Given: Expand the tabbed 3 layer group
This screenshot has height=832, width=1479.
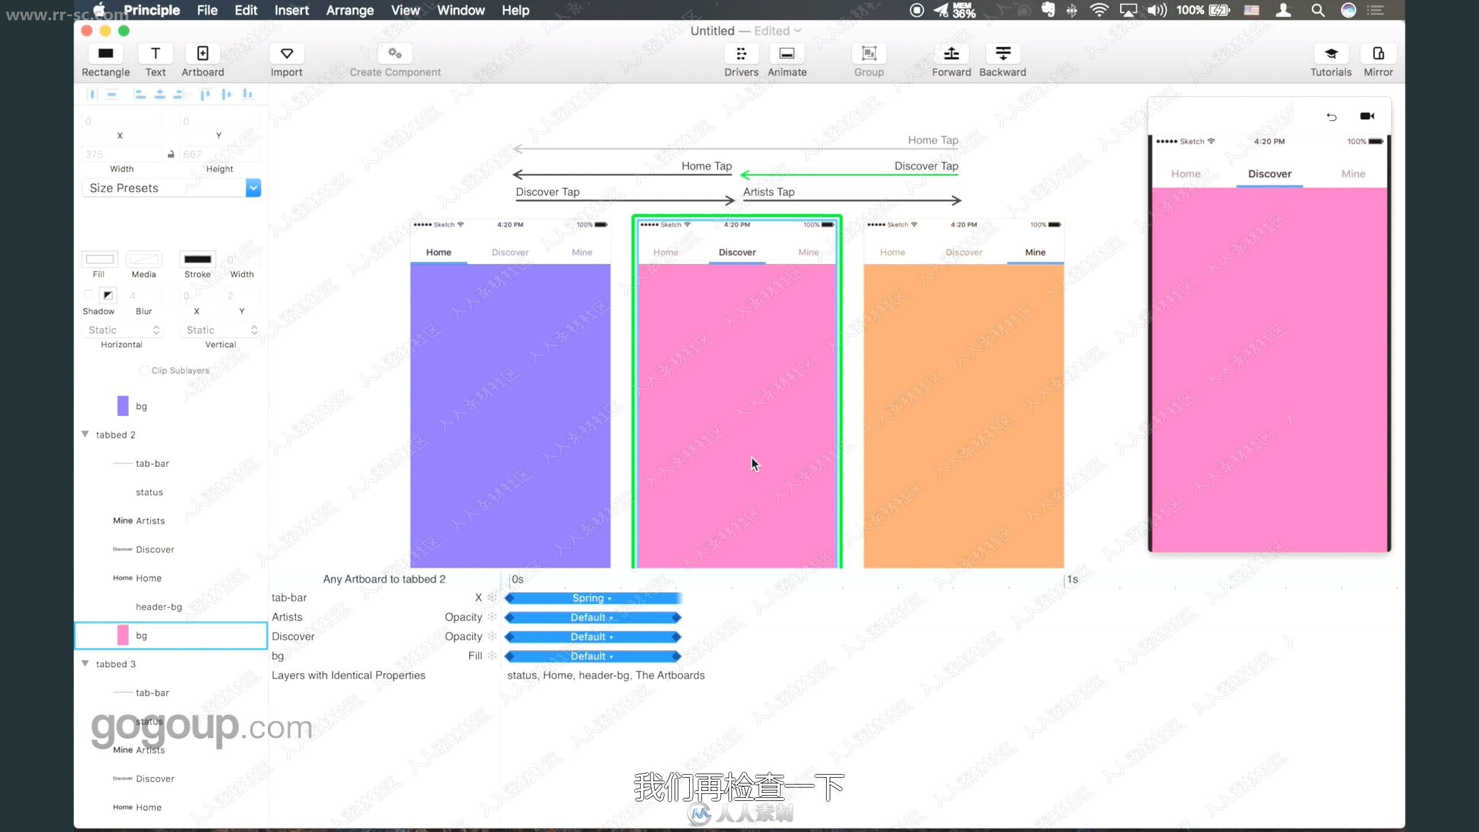Looking at the screenshot, I should (86, 663).
